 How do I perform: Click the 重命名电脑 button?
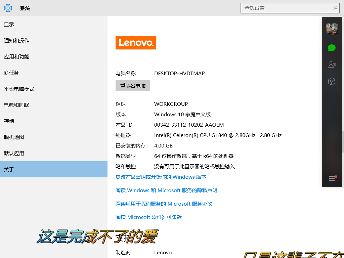133,86
